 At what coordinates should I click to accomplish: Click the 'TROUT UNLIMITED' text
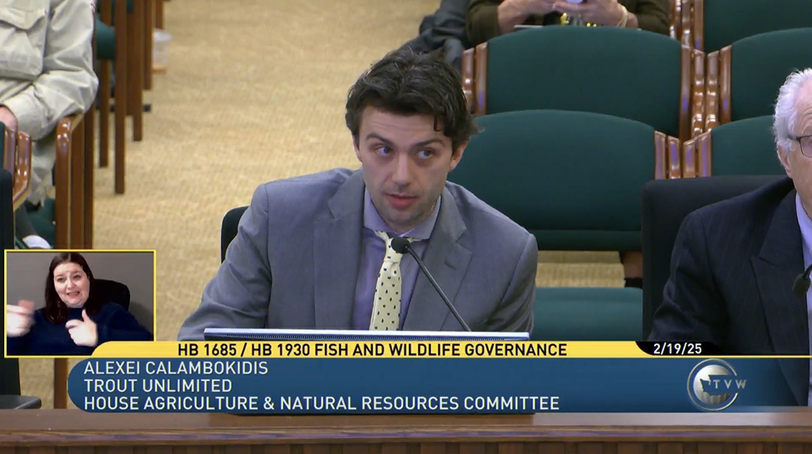158,386
